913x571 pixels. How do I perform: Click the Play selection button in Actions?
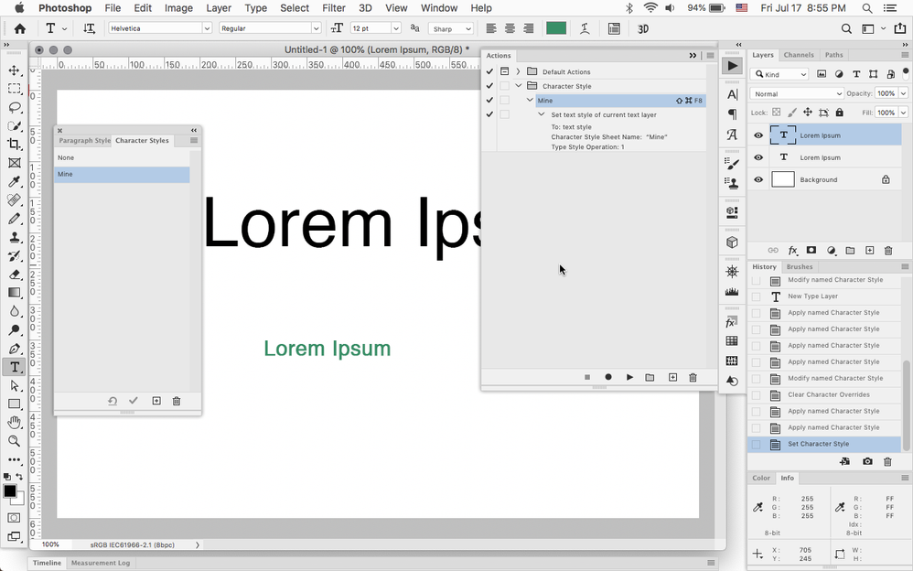pos(629,377)
